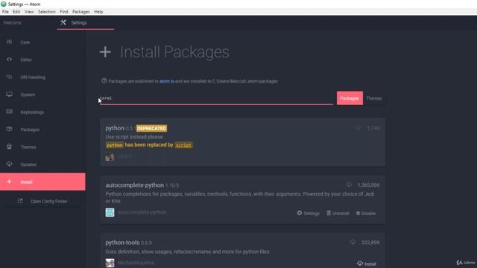
Task: Open the File menu
Action: click(5, 12)
